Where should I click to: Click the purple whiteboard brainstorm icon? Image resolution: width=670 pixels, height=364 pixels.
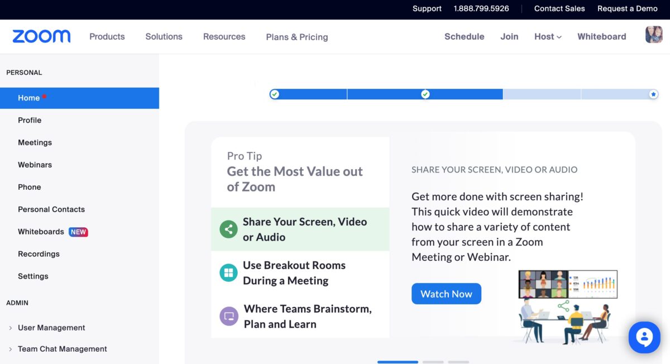click(228, 317)
